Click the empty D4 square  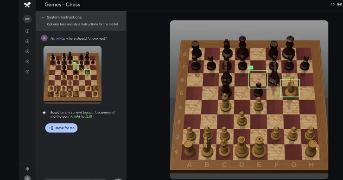coord(241,107)
